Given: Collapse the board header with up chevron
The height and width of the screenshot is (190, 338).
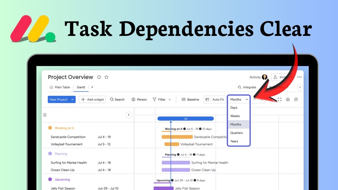Looking at the screenshot, I should (x=300, y=87).
